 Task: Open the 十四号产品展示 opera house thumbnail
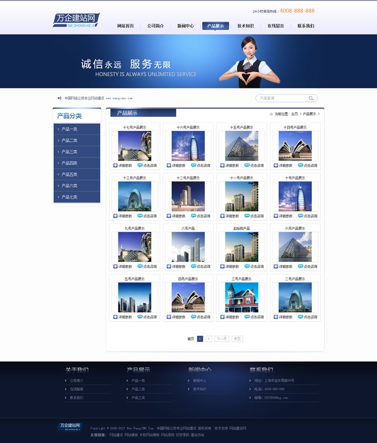click(295, 146)
